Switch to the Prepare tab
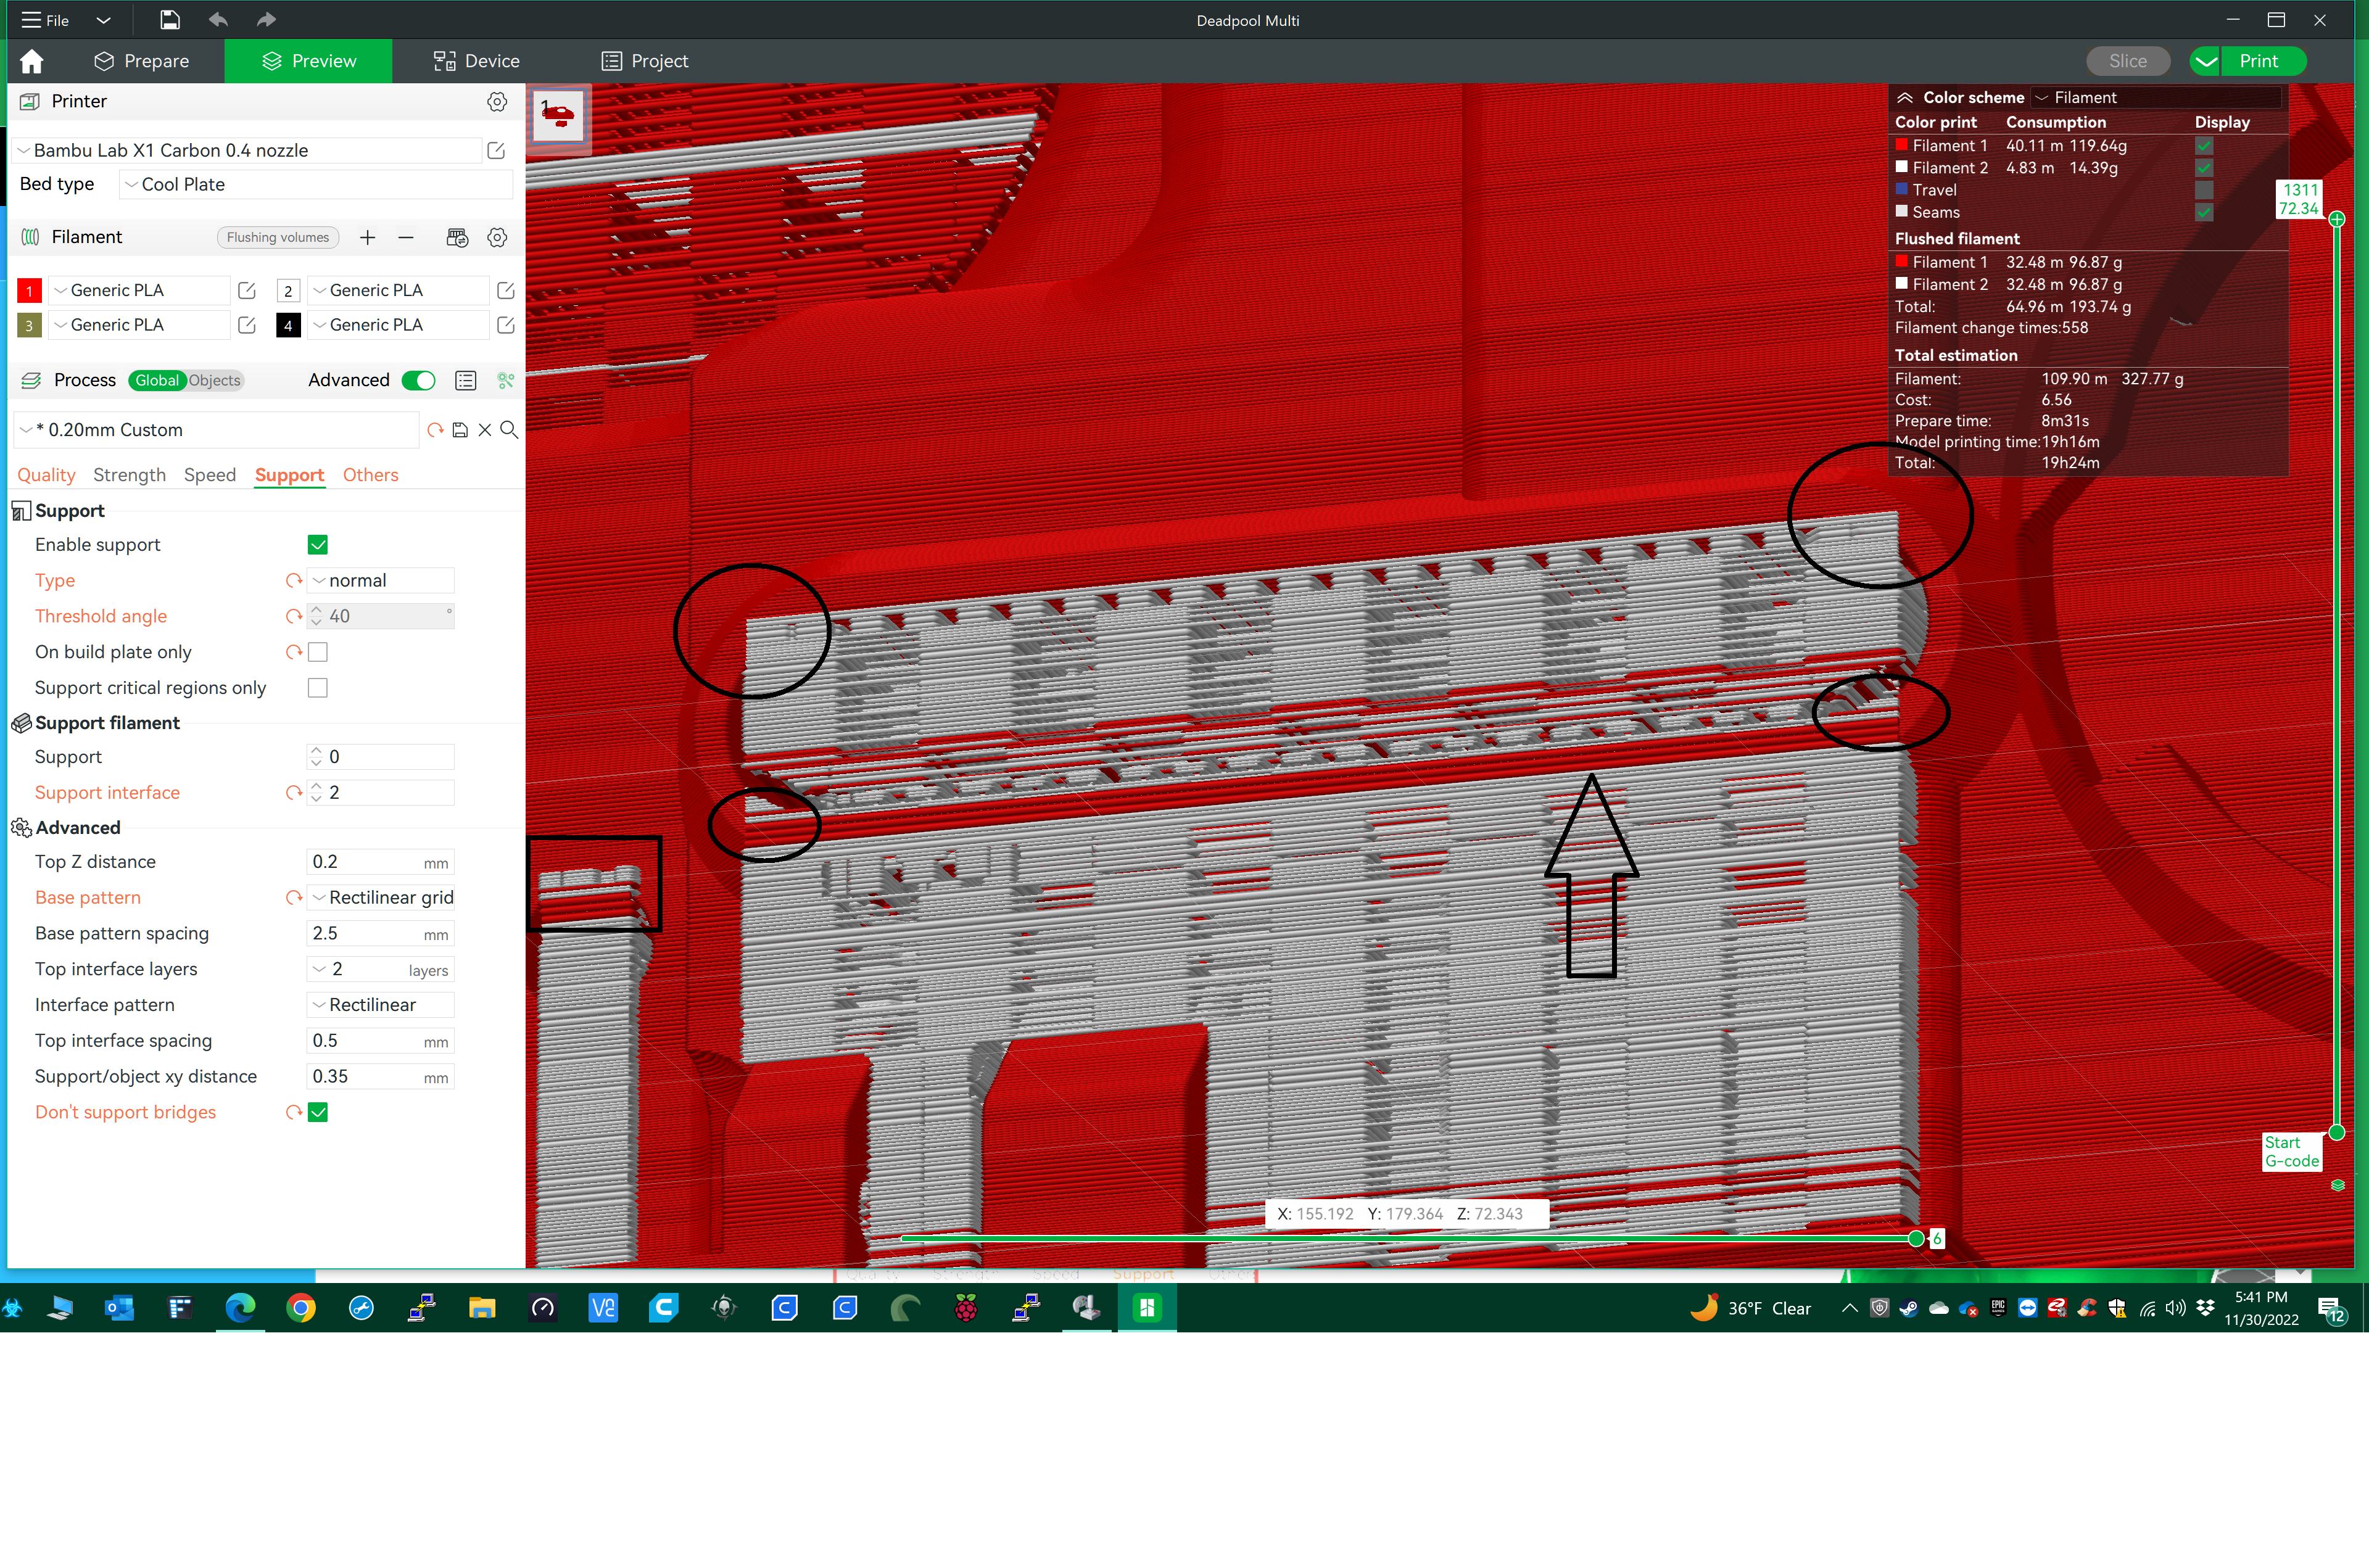 click(x=141, y=61)
